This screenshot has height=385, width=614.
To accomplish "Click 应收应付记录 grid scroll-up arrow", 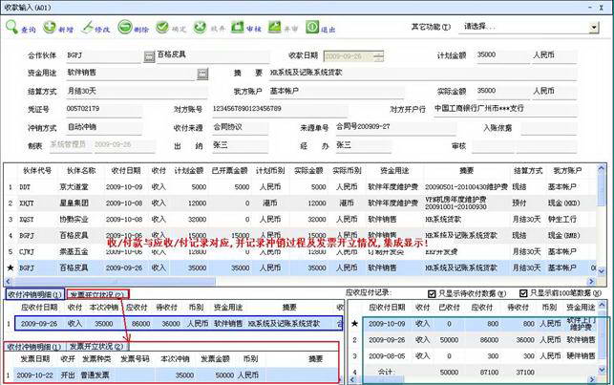I will (x=603, y=304).
